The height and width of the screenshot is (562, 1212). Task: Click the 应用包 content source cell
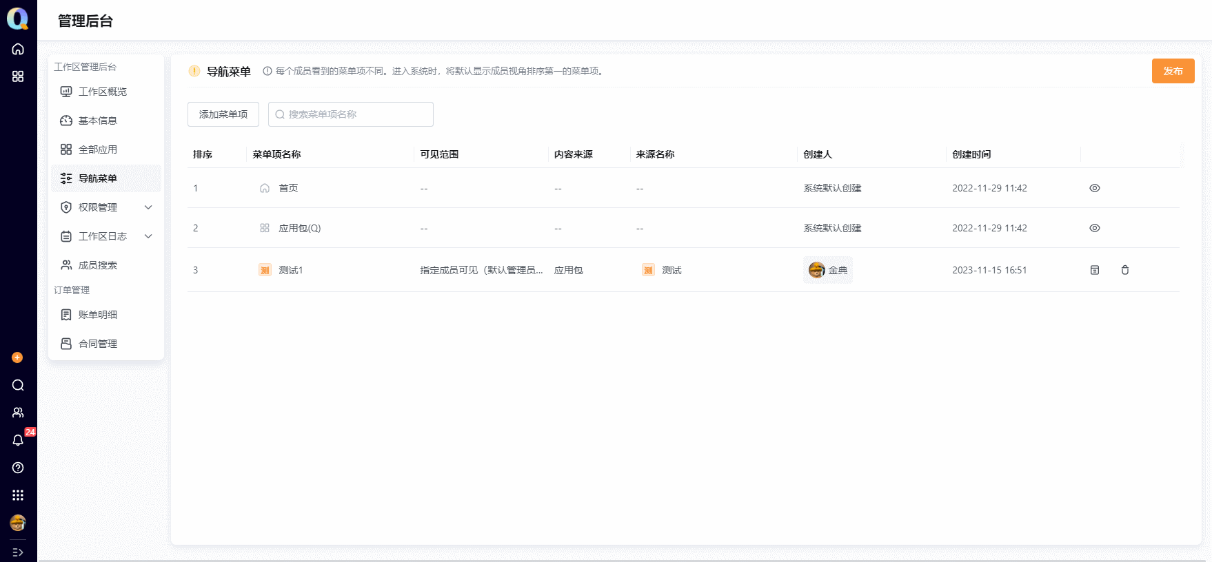[569, 270]
